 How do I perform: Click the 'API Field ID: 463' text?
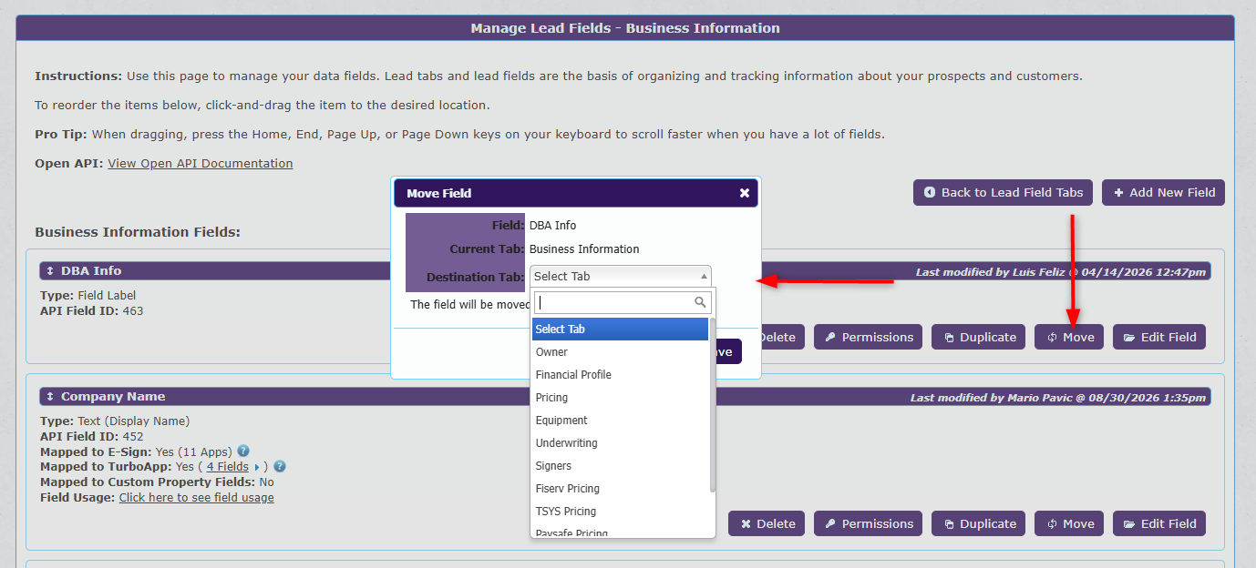91,310
